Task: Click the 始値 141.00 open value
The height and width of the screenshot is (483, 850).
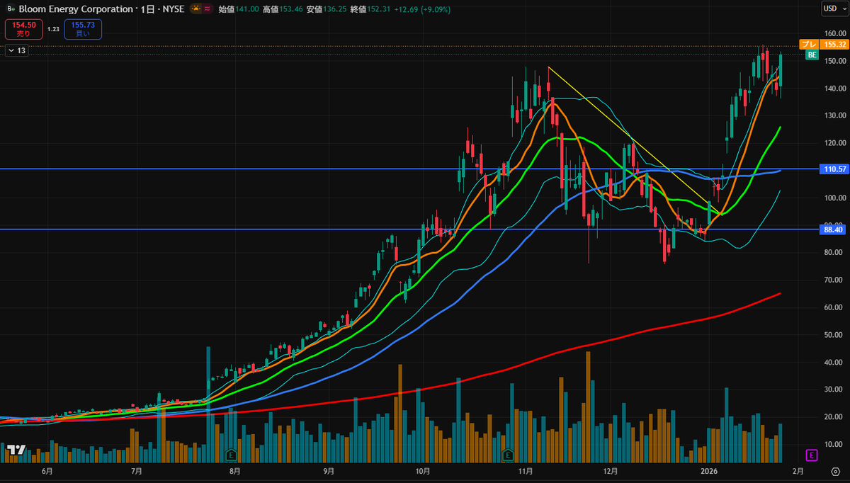Action: point(237,9)
